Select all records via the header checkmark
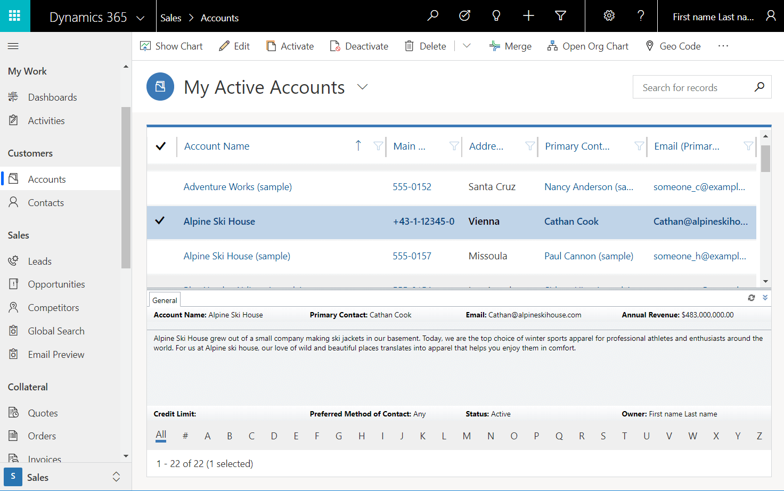784x491 pixels. [161, 146]
